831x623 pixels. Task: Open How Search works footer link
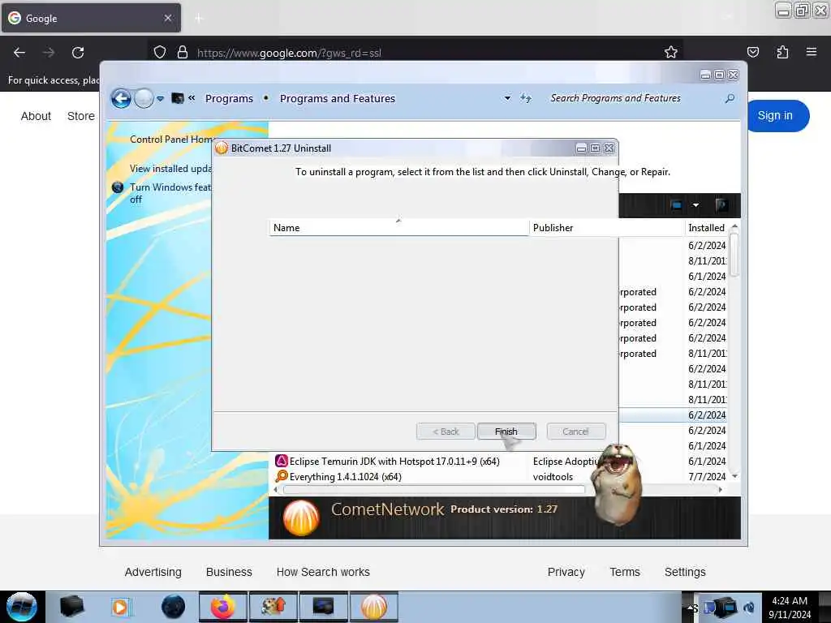pos(323,572)
